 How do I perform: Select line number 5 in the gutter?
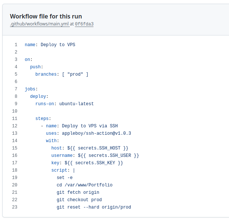tap(16, 74)
